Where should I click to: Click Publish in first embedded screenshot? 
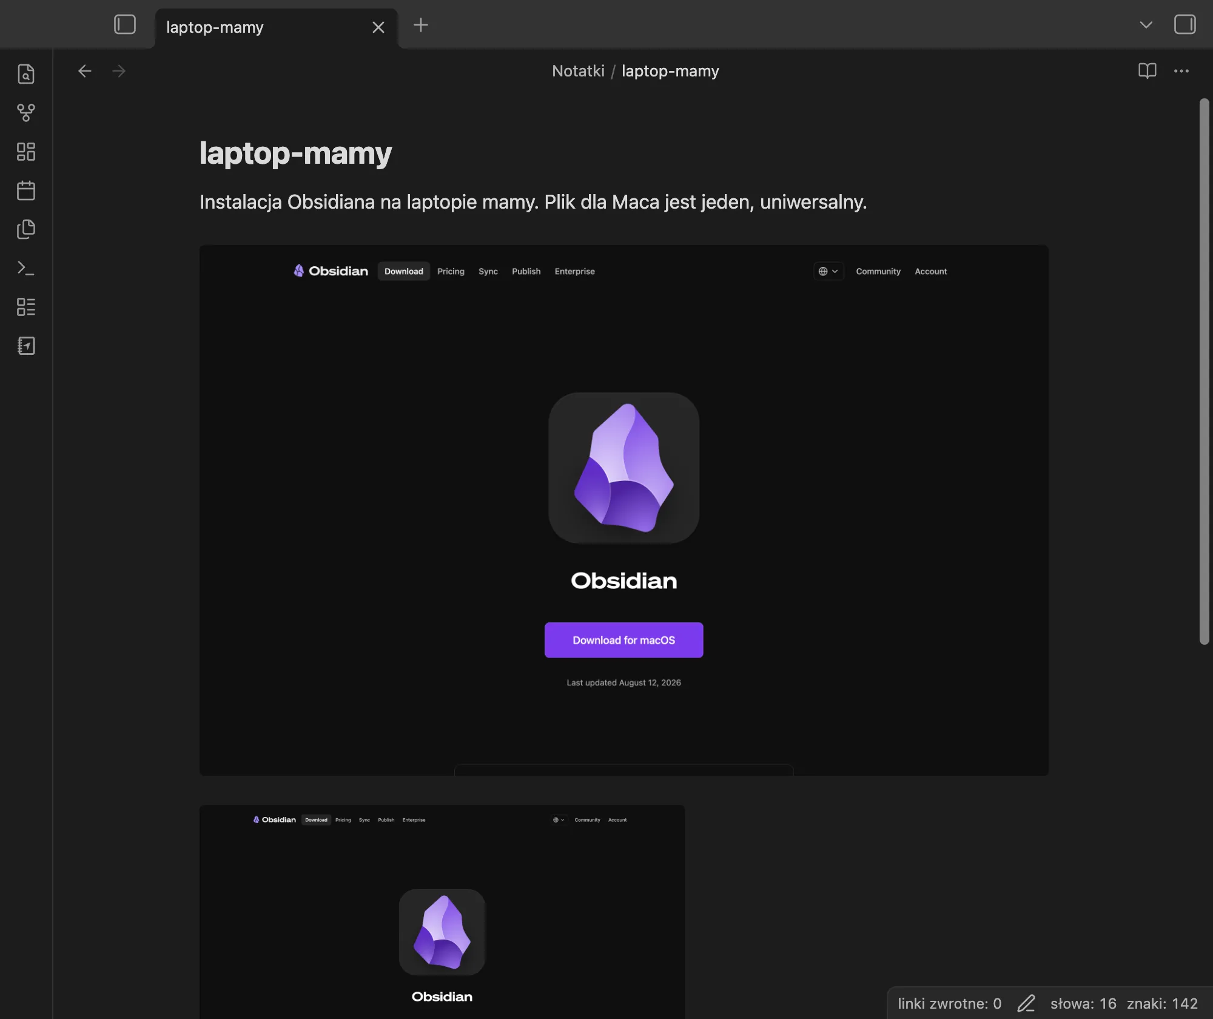point(526,271)
